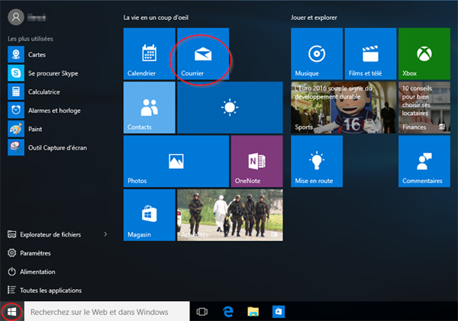Click the web and Windows search box

[107, 312]
